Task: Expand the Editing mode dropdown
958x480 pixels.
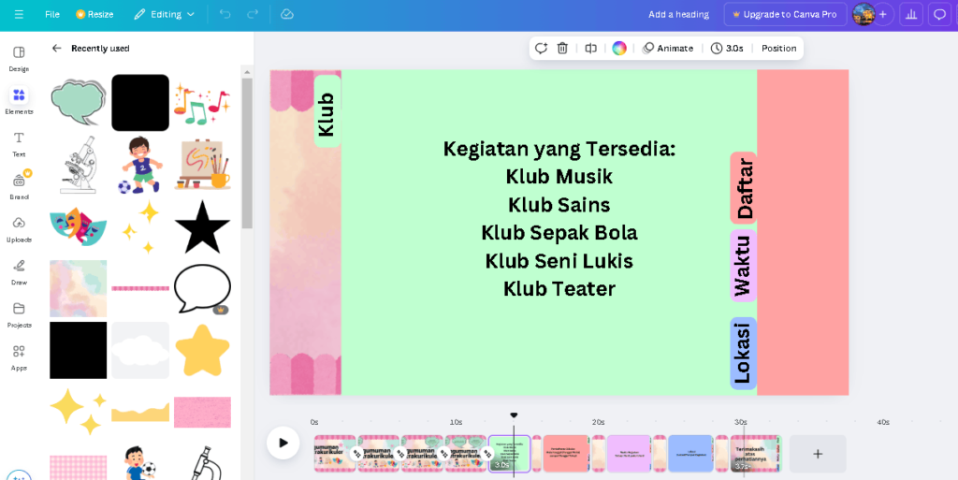Action: coord(164,14)
